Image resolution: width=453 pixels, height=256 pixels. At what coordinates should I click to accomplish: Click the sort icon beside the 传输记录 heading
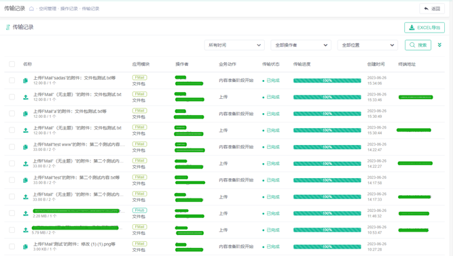[x=7, y=27]
